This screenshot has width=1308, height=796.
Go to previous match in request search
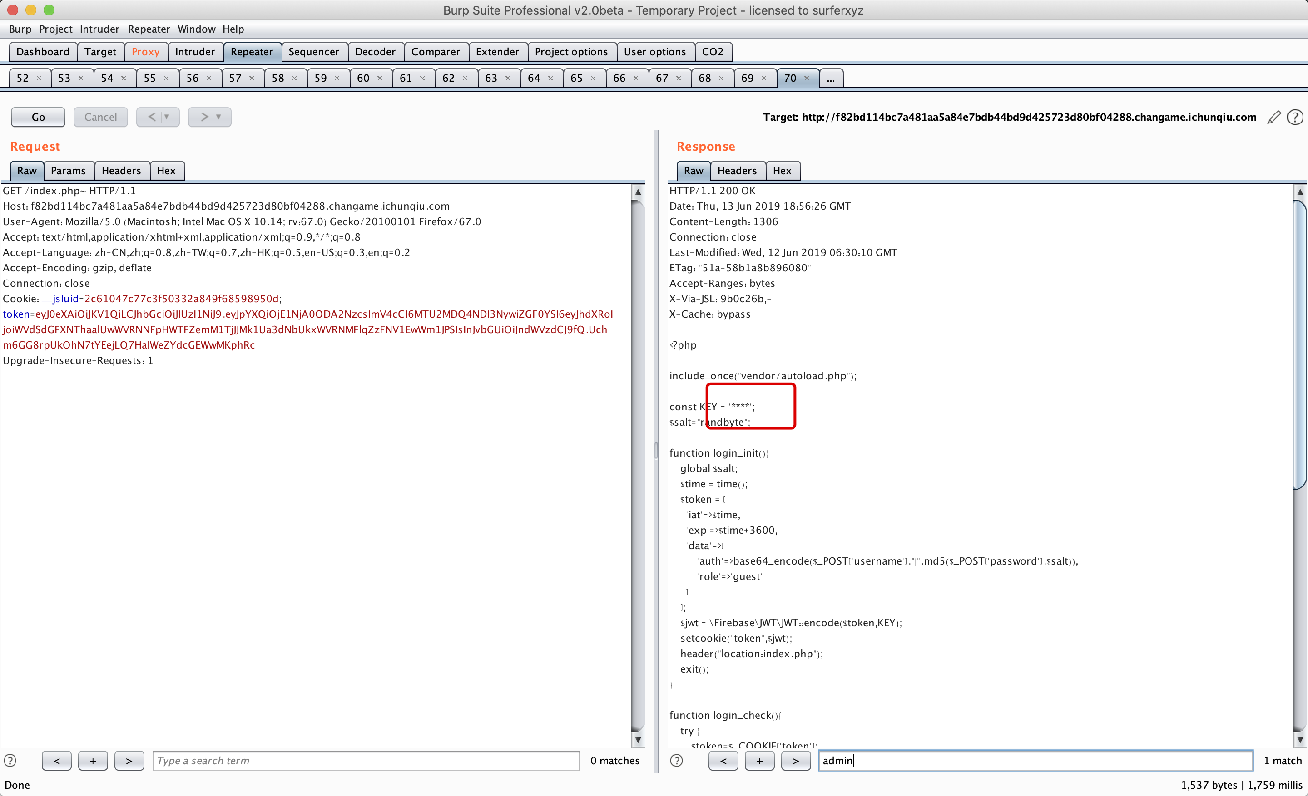pyautogui.click(x=56, y=761)
